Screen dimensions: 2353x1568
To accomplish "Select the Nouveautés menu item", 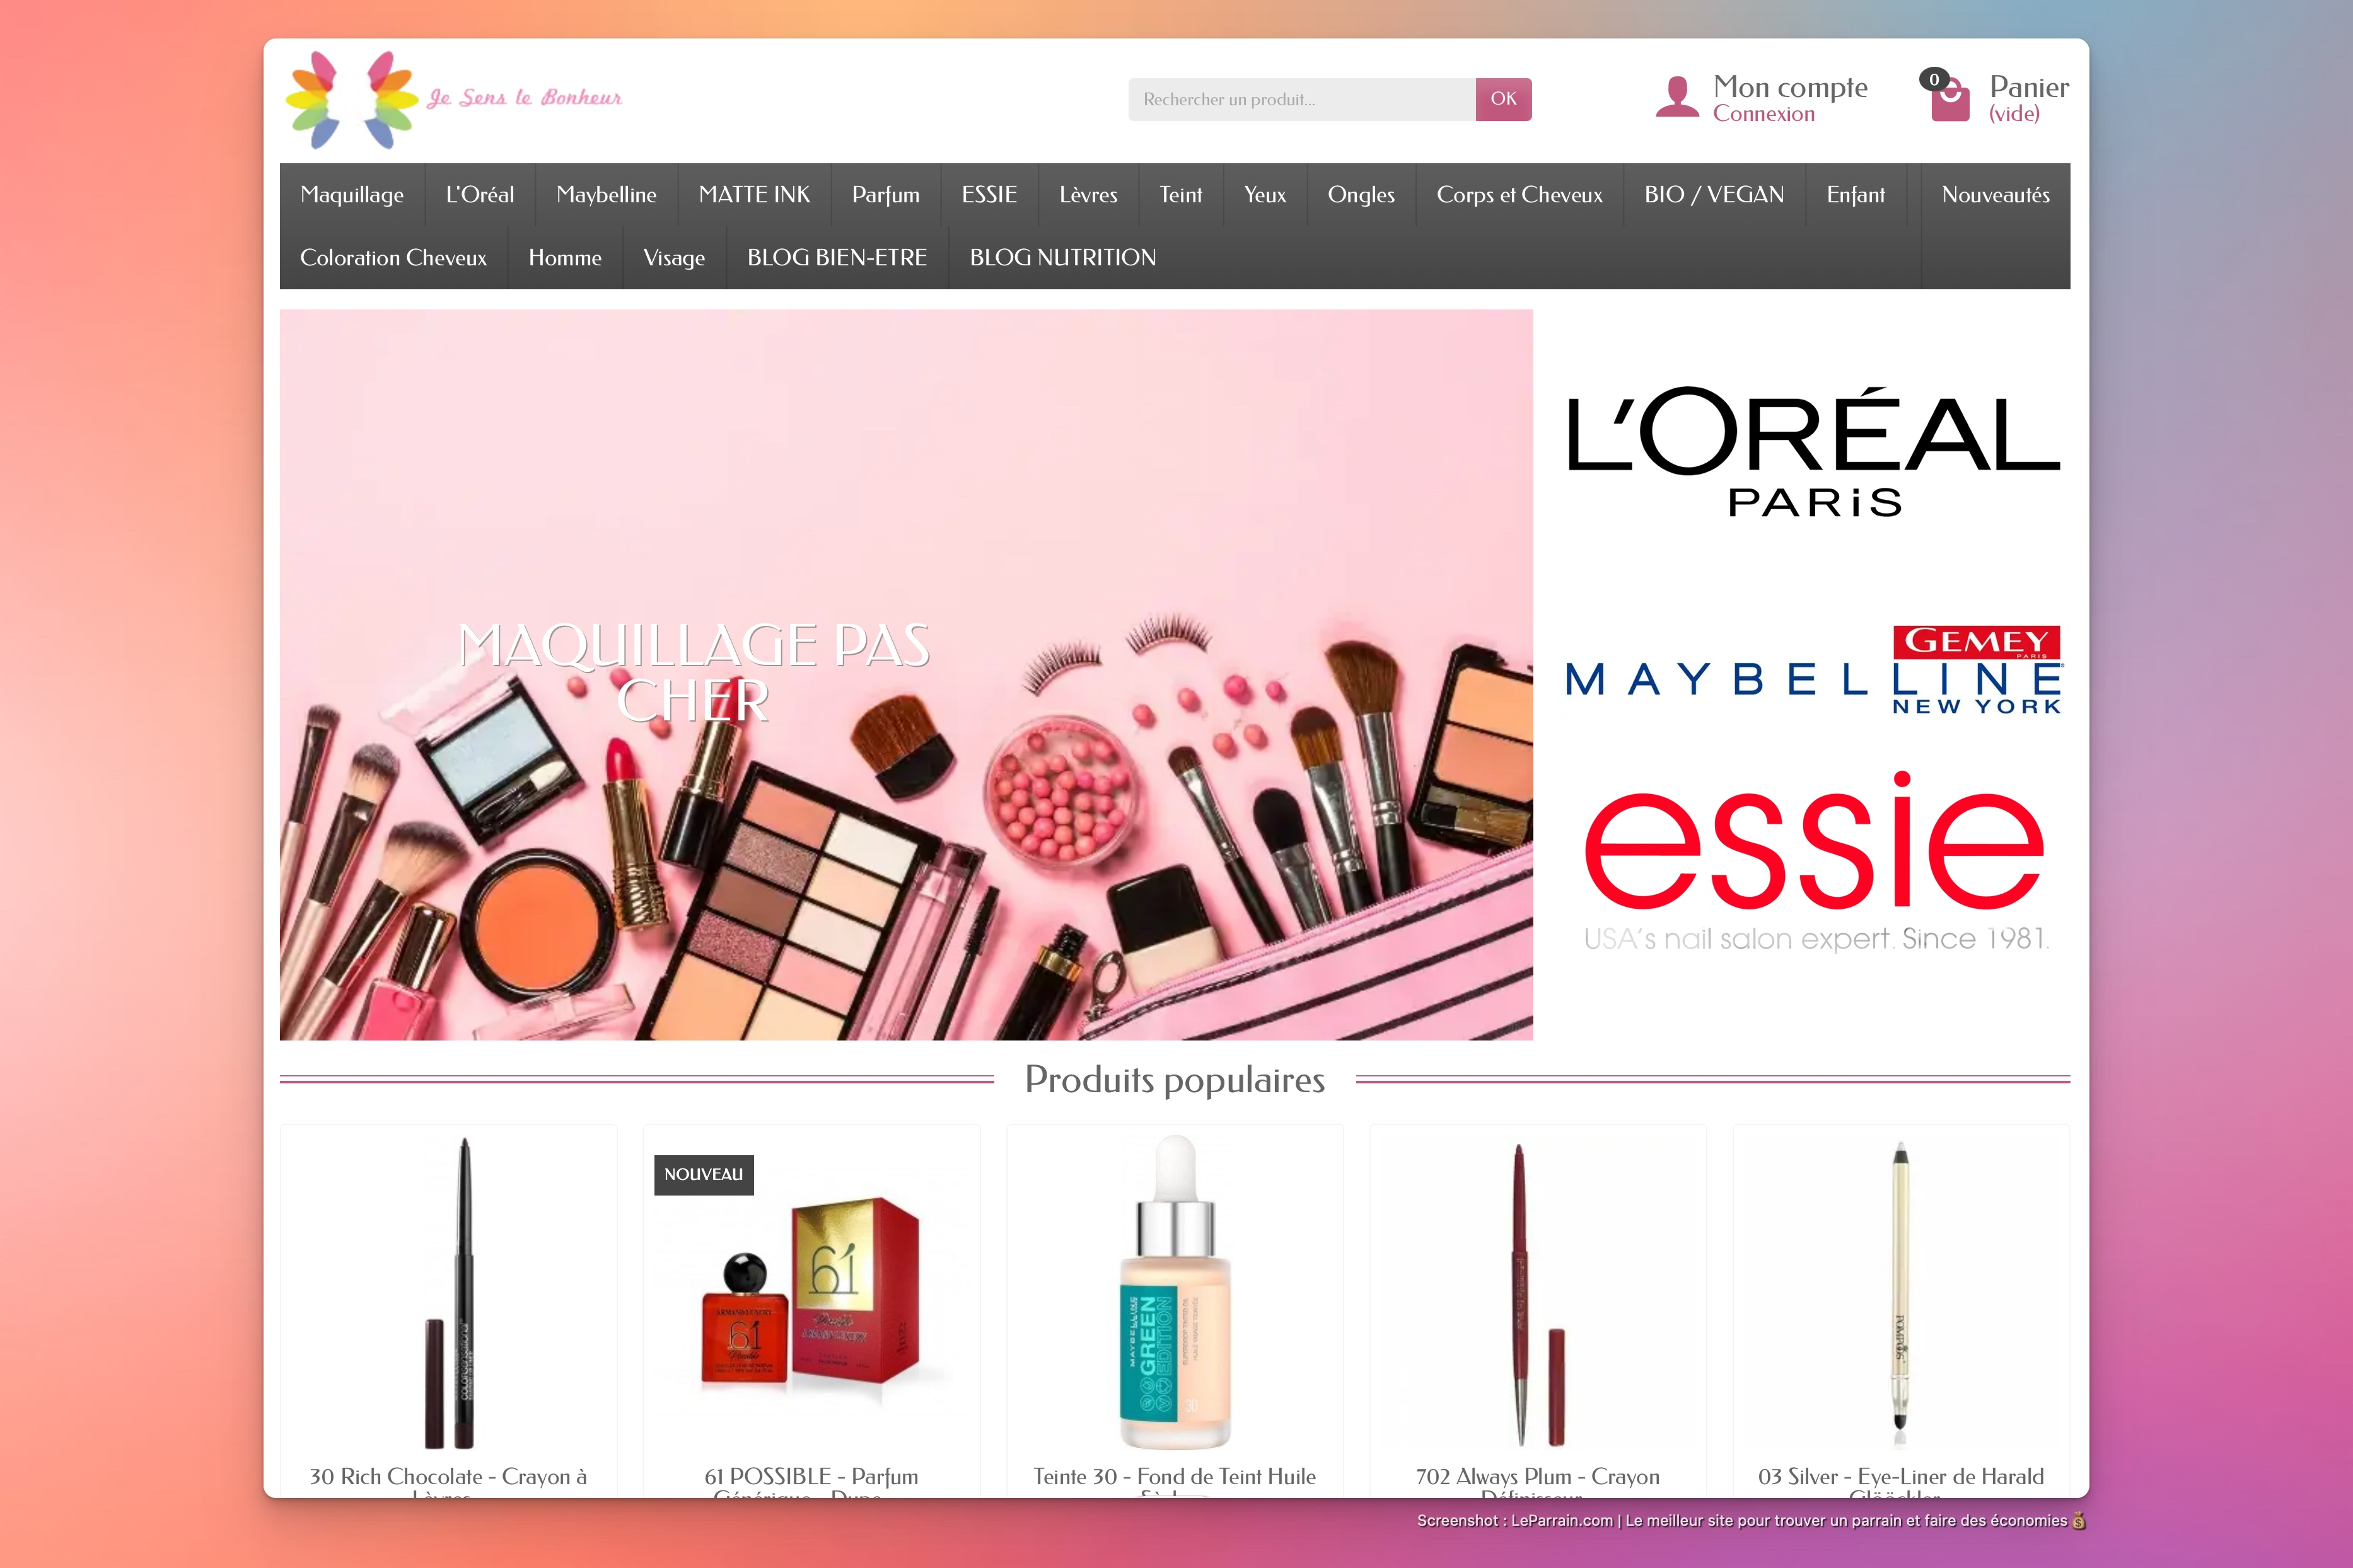I will 1995,195.
